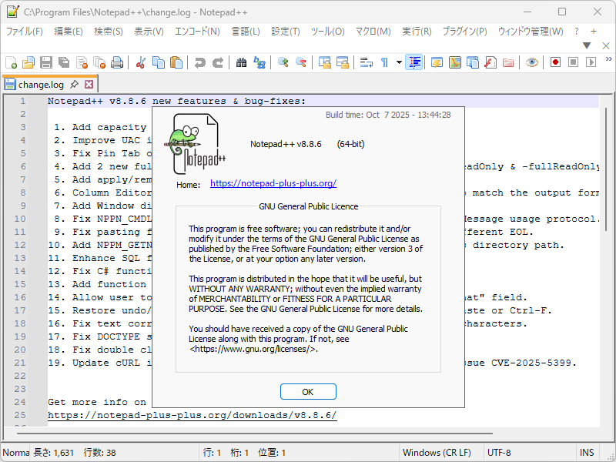Switch to the change.log tab
The image size is (616, 462).
(x=41, y=84)
